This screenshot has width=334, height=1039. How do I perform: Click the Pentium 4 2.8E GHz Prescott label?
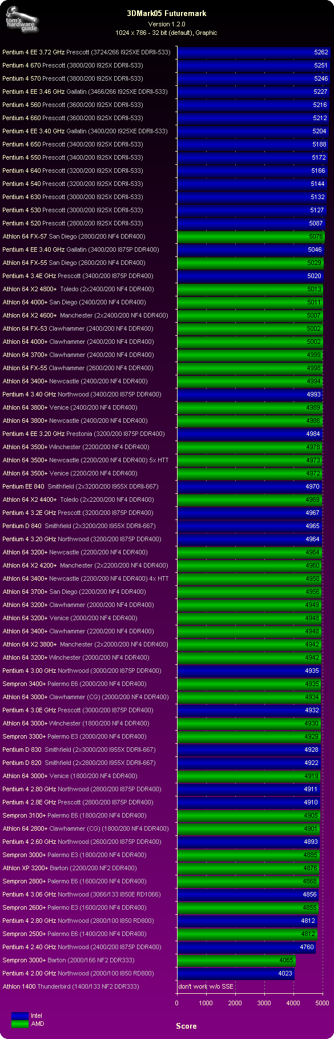point(78,802)
